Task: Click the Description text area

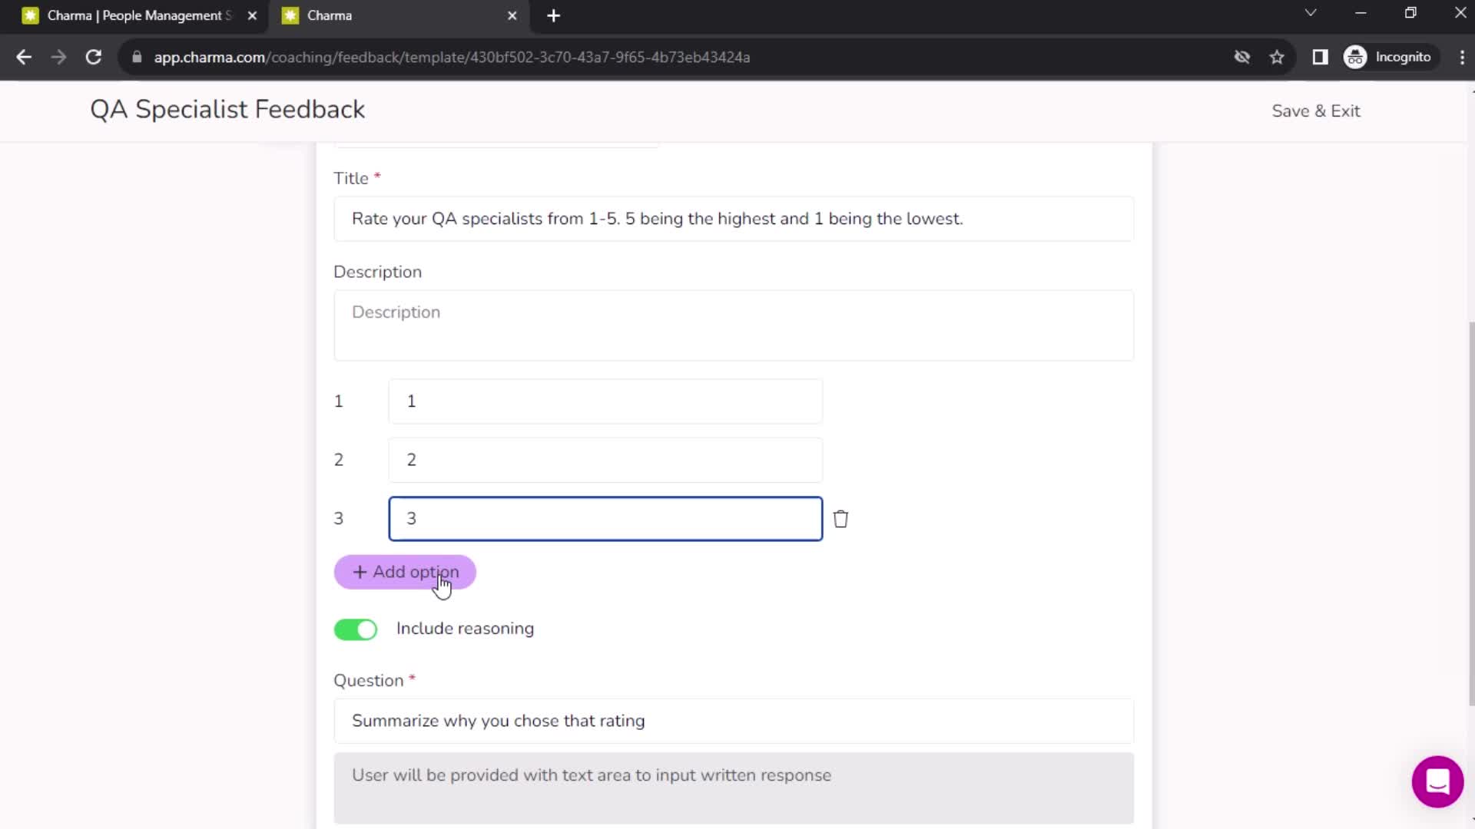Action: [734, 325]
